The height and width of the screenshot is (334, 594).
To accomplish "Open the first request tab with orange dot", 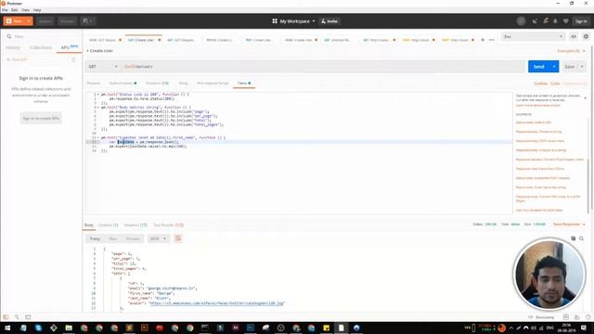I will (105, 40).
